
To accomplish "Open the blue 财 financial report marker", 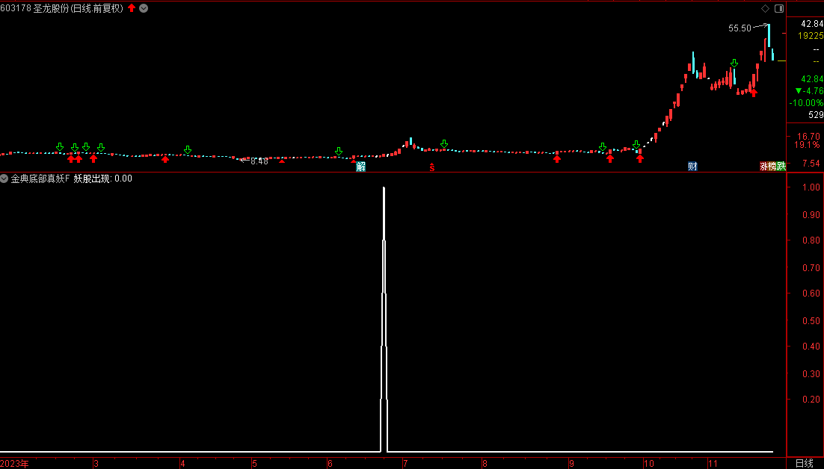I will pos(692,167).
